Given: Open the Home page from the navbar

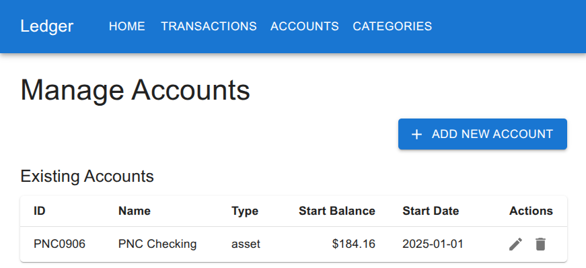Looking at the screenshot, I should [x=127, y=26].
